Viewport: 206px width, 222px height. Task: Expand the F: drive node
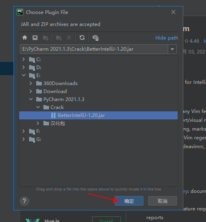[24, 131]
